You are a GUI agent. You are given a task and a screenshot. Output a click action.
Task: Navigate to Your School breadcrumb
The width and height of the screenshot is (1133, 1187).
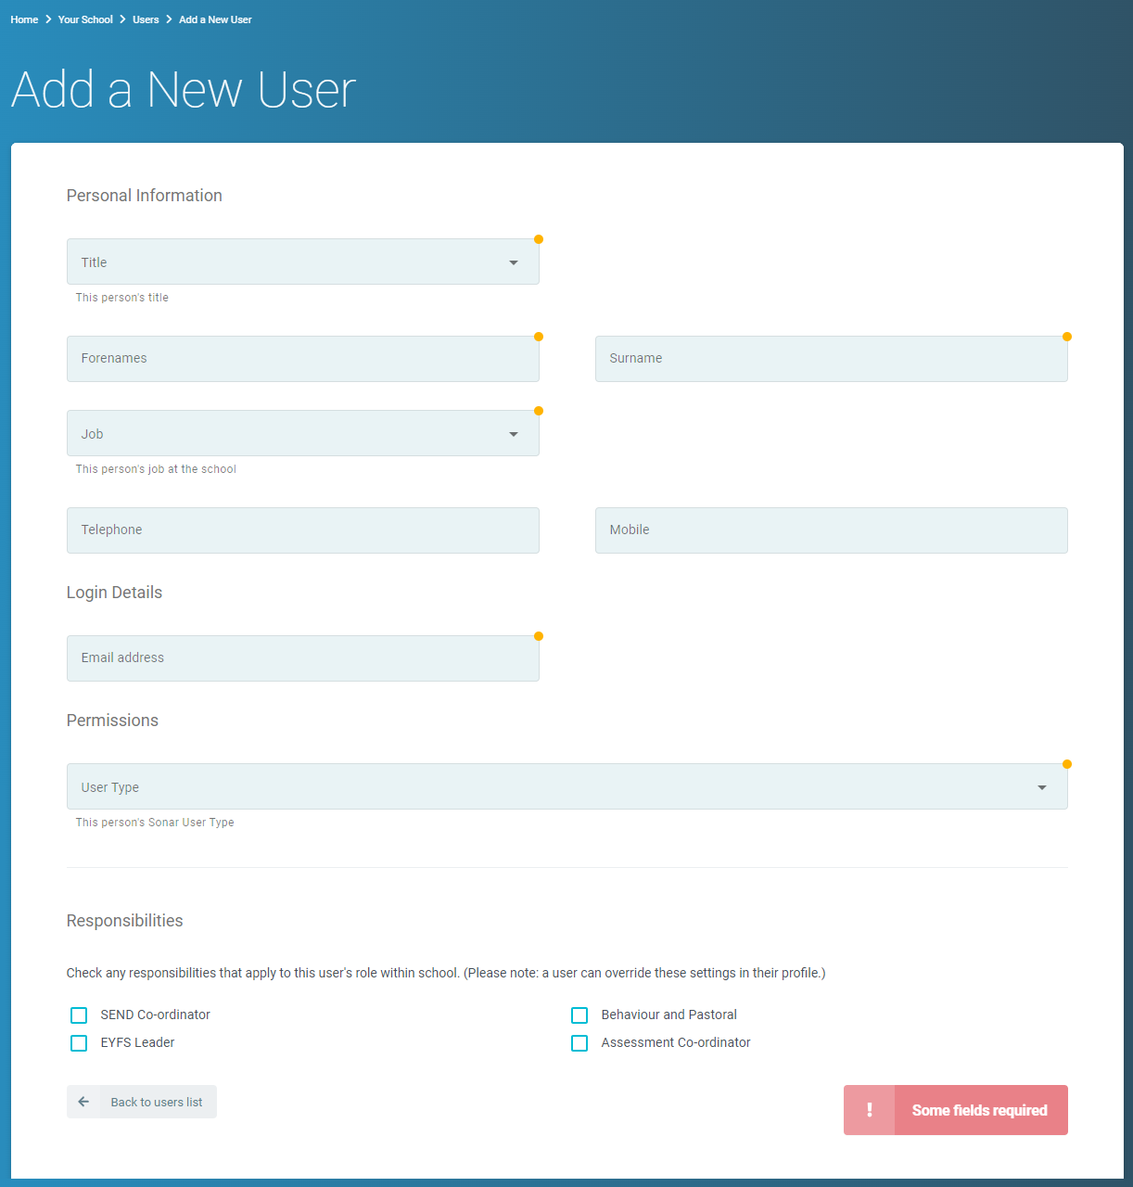[x=85, y=19]
